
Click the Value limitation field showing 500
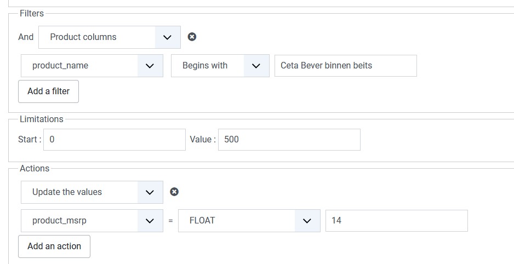tap(289, 140)
